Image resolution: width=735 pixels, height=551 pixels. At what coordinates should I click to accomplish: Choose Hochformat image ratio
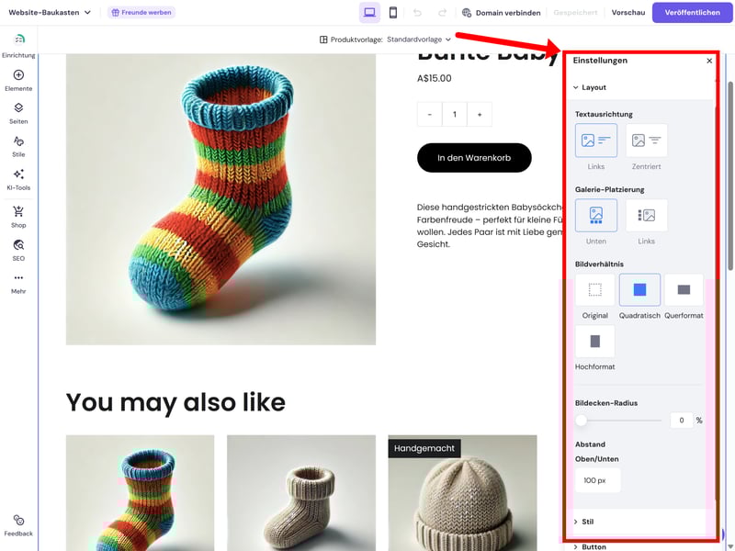594,342
